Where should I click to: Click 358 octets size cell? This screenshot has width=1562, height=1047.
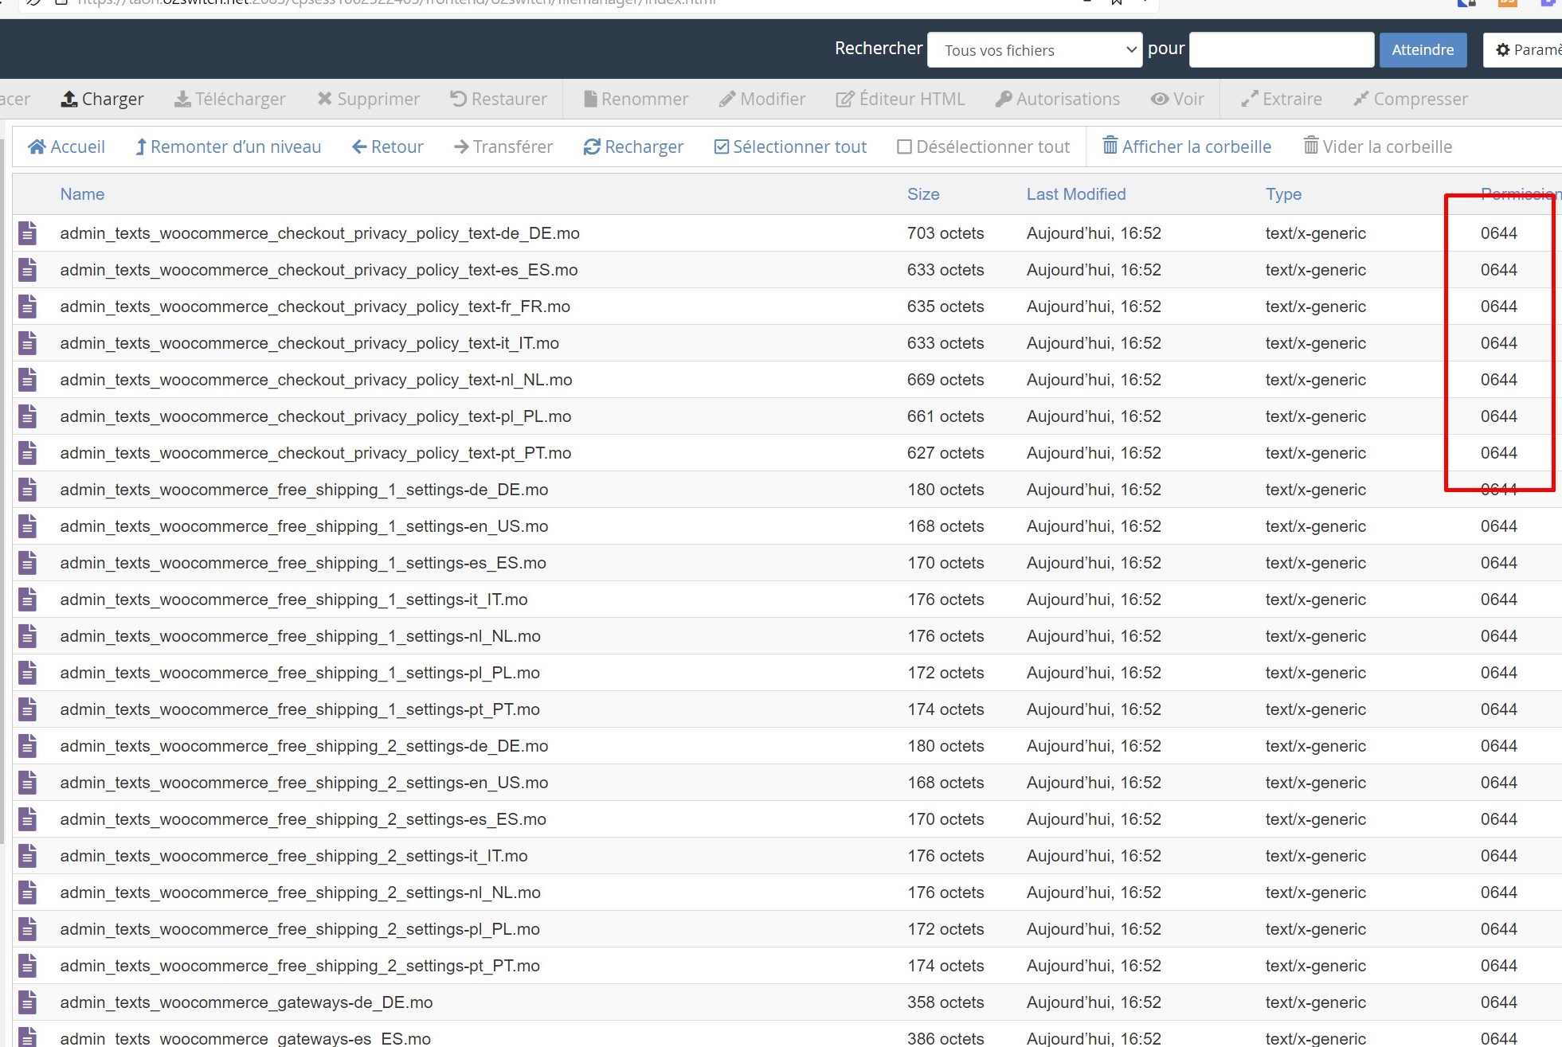(x=945, y=1002)
